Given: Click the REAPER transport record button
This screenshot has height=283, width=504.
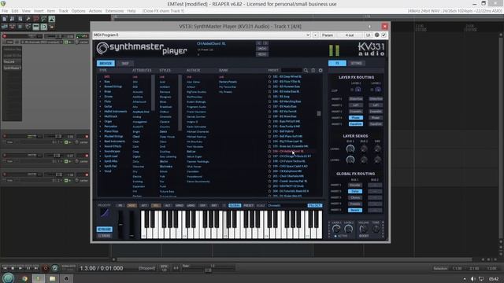Looking at the screenshot, I should point(46,268).
